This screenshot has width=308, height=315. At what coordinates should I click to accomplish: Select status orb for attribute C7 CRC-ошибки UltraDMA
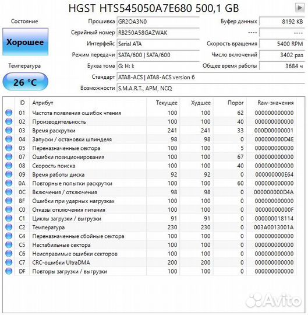pyautogui.click(x=9, y=262)
